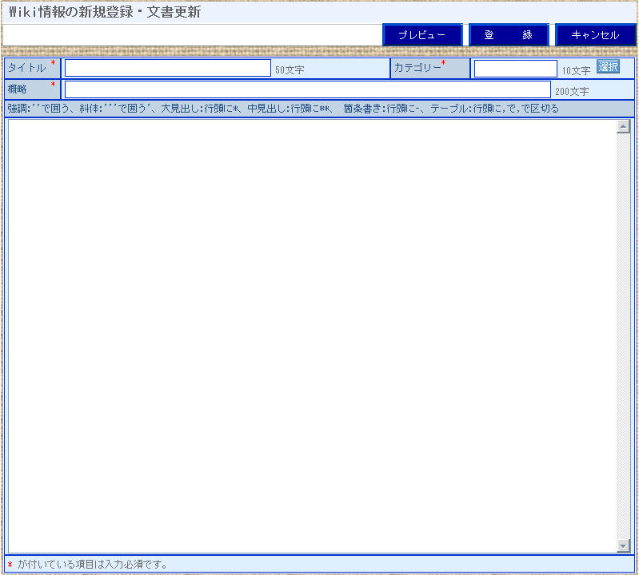Click the 登録 button
This screenshot has height=575, width=639.
coord(509,35)
